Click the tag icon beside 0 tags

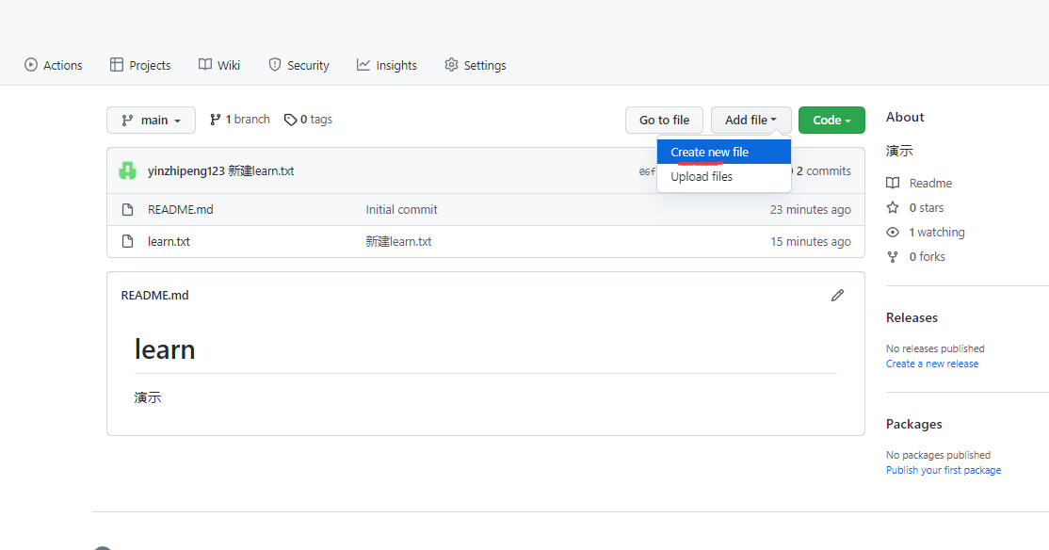point(290,120)
